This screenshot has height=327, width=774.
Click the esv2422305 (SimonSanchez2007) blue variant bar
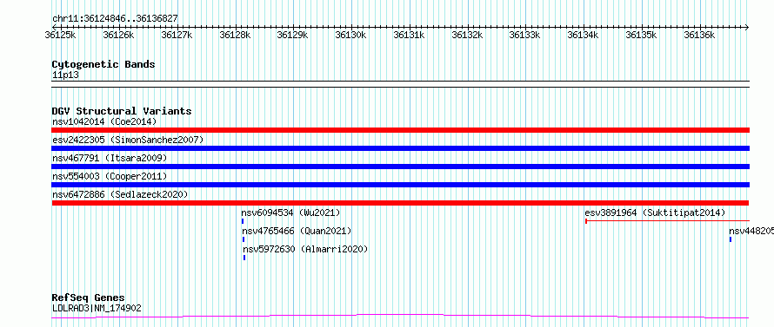(x=400, y=148)
